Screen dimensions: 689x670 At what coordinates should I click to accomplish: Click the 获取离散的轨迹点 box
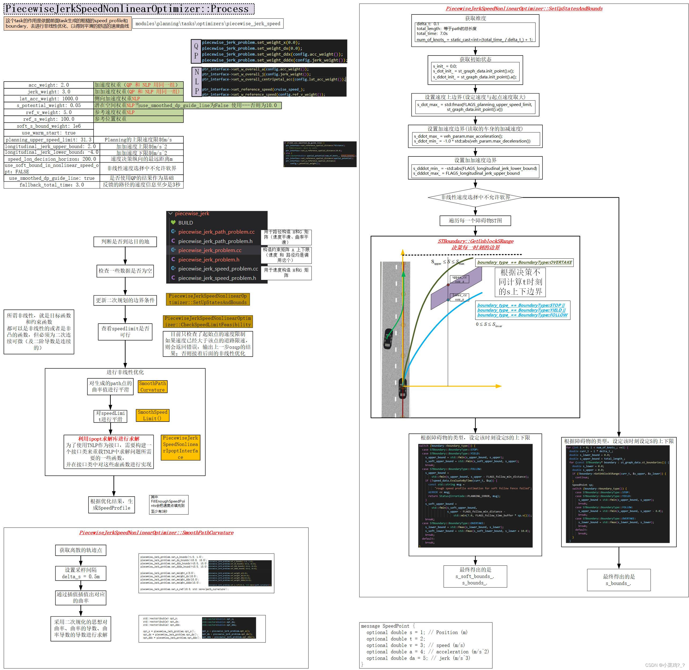click(80, 550)
